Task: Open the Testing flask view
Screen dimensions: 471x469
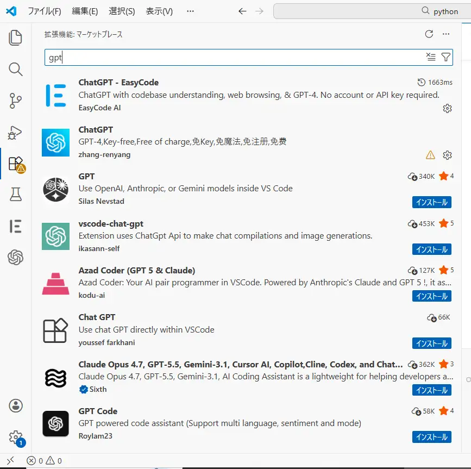Action: point(15,195)
